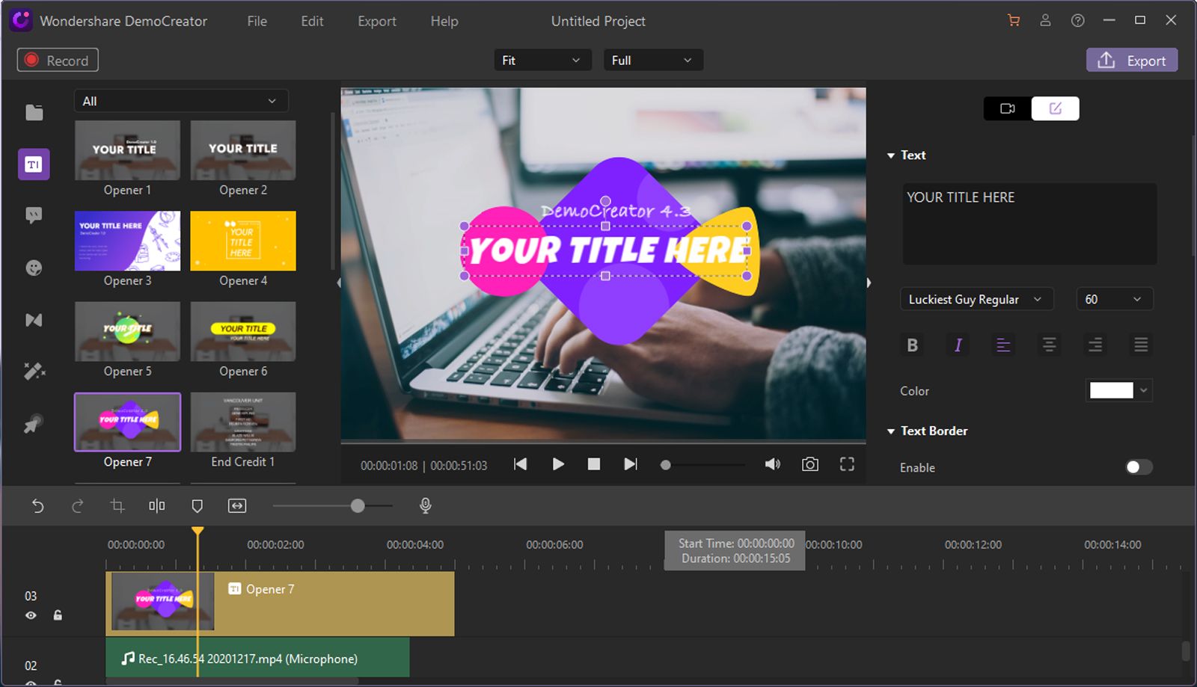This screenshot has height=687, width=1197.
Task: Open the Help menu
Action: click(443, 21)
